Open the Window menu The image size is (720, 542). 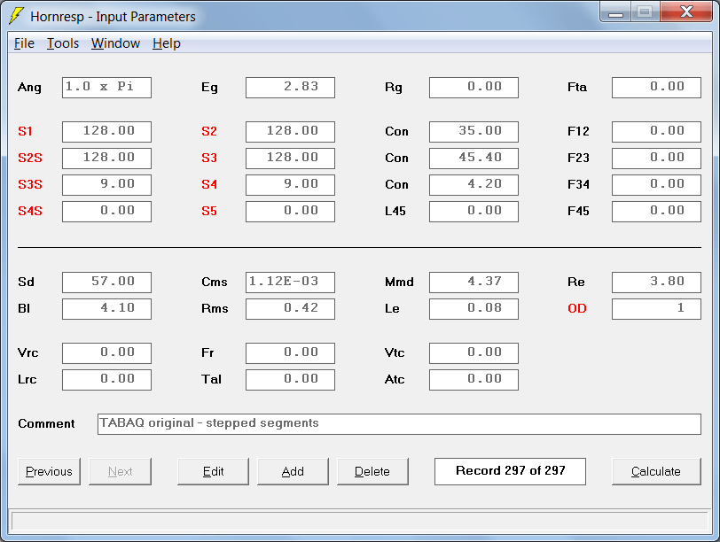(115, 43)
